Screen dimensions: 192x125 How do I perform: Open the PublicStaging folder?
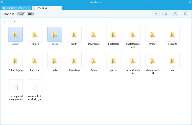(x=15, y=60)
